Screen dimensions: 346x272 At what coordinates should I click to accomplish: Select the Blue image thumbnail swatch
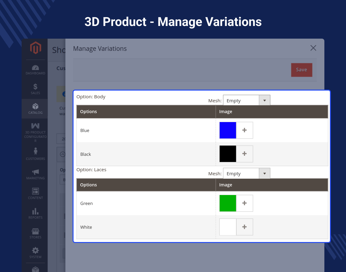pyautogui.click(x=228, y=130)
